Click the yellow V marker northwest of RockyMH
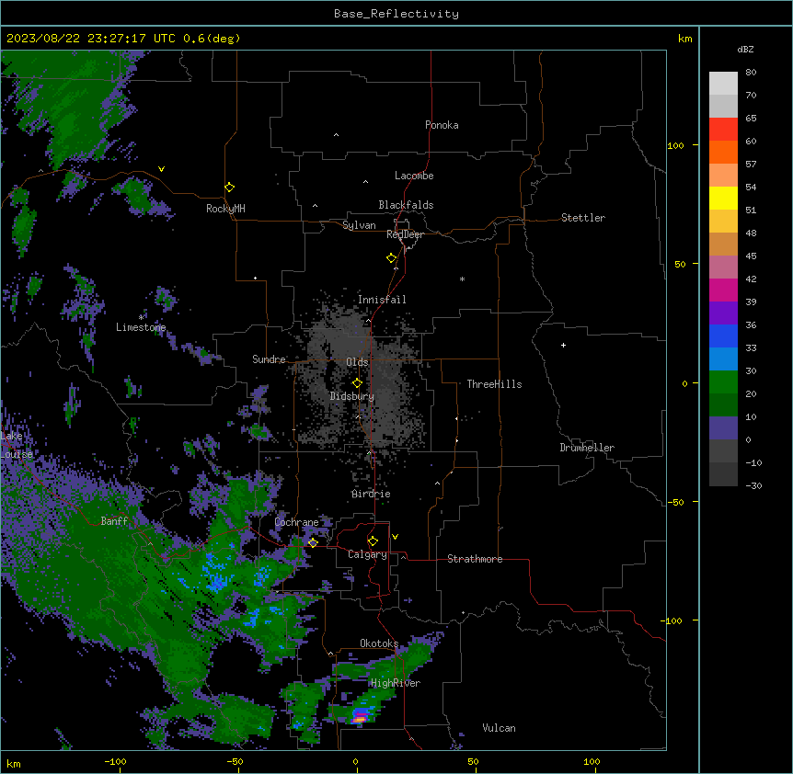This screenshot has height=774, width=793. (x=161, y=169)
